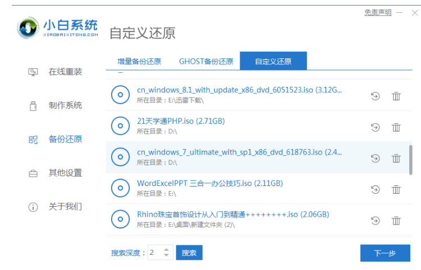Click disc icon beside 21天学通PHP.iso
This screenshot has width=421, height=270.
click(x=120, y=127)
